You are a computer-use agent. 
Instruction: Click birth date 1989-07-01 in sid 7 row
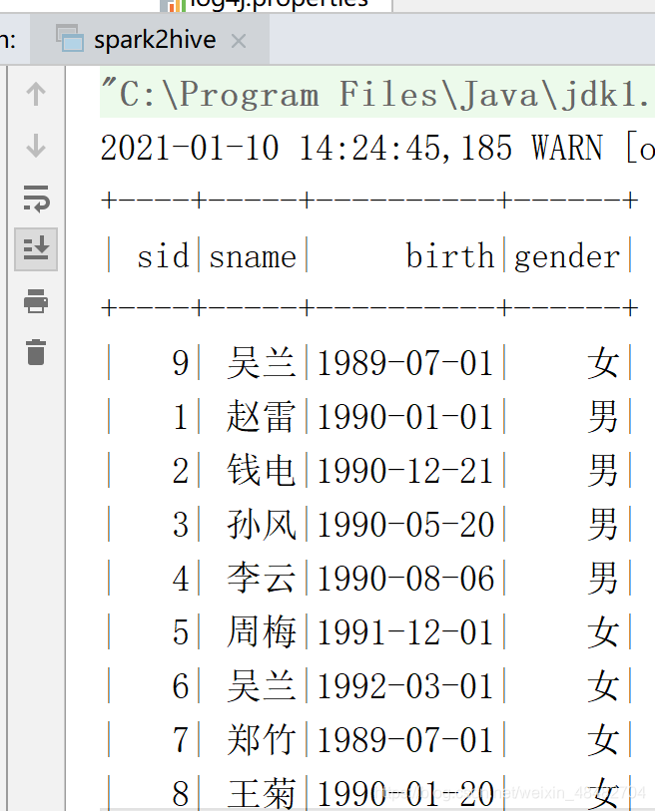(405, 740)
